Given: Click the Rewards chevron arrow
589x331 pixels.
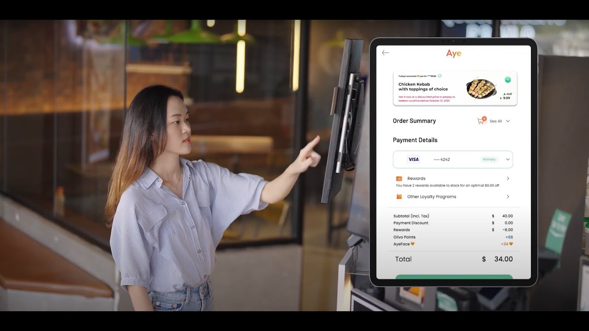Looking at the screenshot, I should (x=508, y=178).
